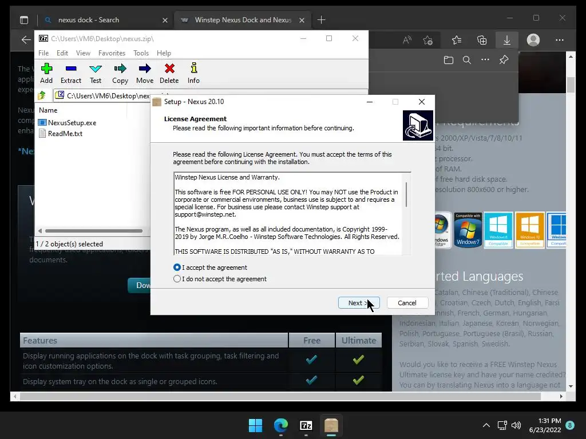Click the volume icon in system tray

(x=516, y=425)
